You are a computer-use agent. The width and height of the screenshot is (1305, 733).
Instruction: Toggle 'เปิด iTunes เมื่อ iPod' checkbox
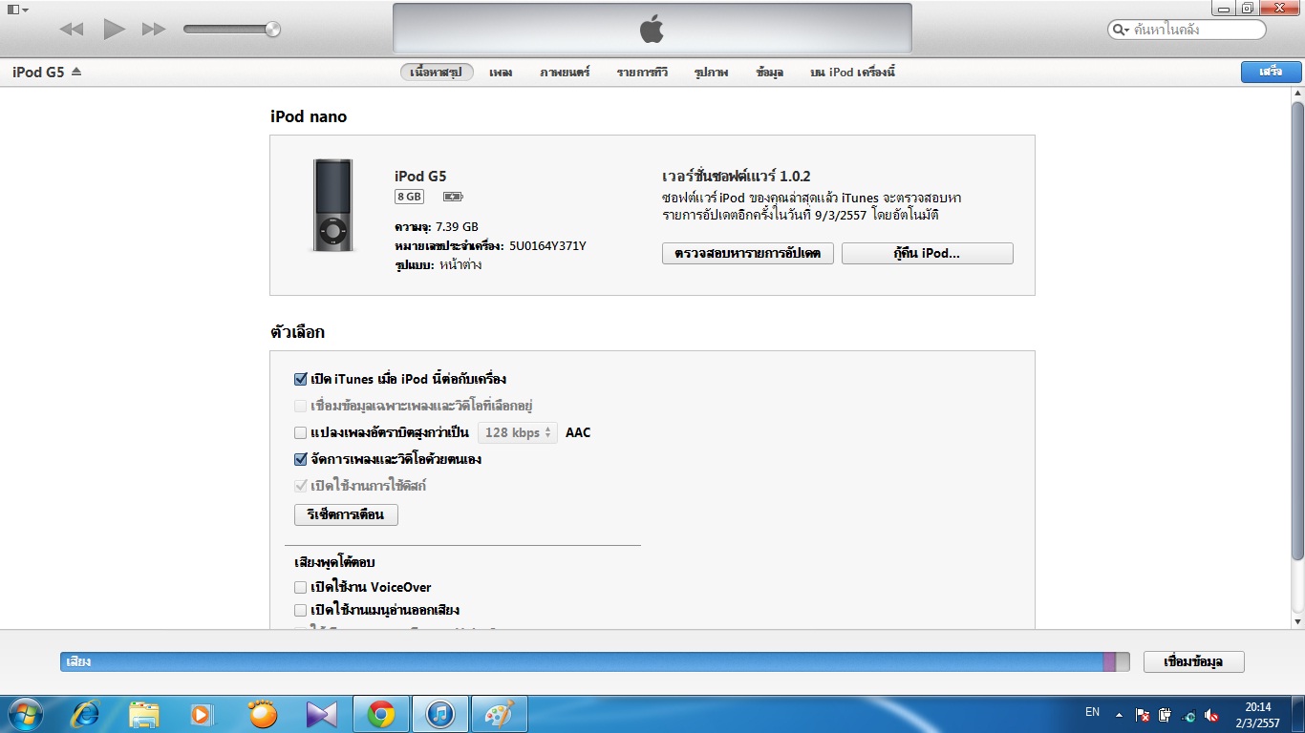301,379
